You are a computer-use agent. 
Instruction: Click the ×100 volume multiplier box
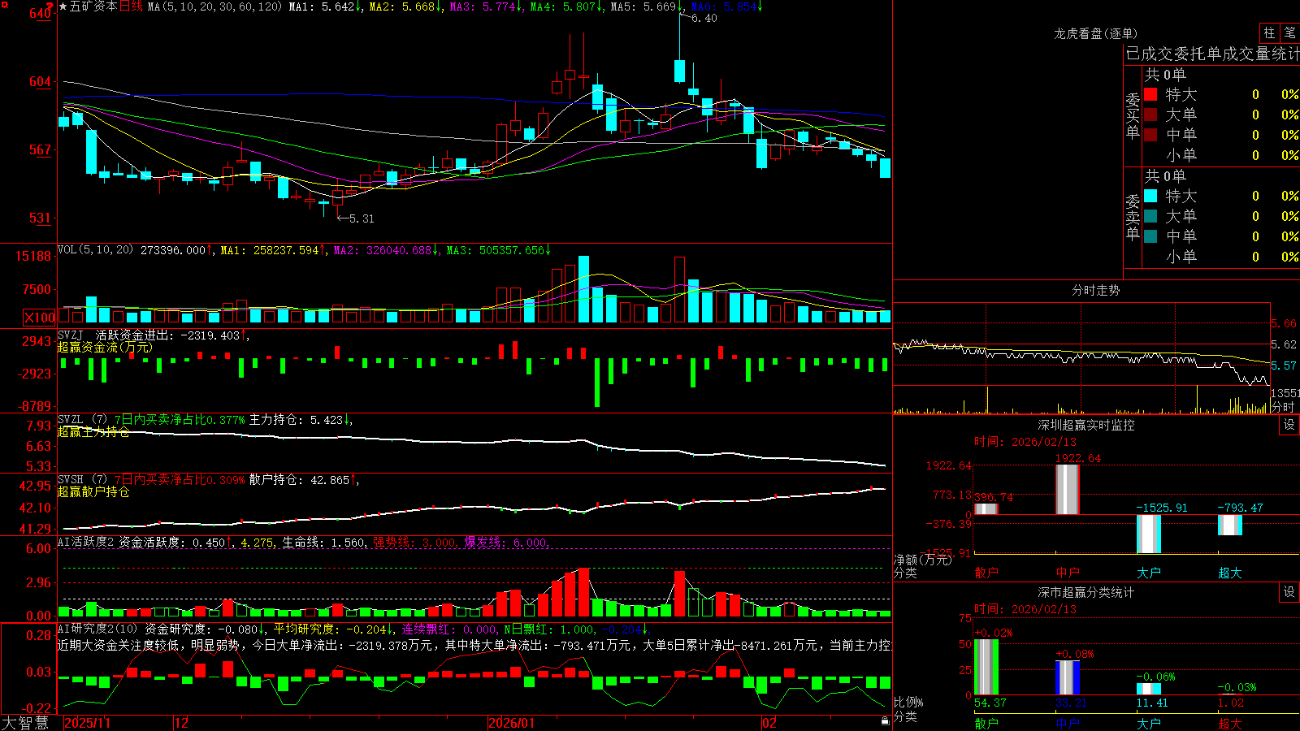point(40,318)
